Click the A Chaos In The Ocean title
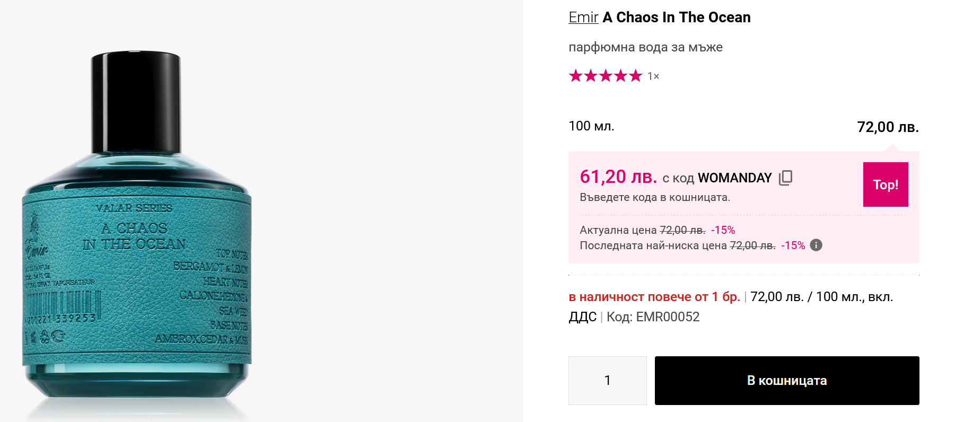Viewport: 955px width, 422px height. click(x=677, y=17)
